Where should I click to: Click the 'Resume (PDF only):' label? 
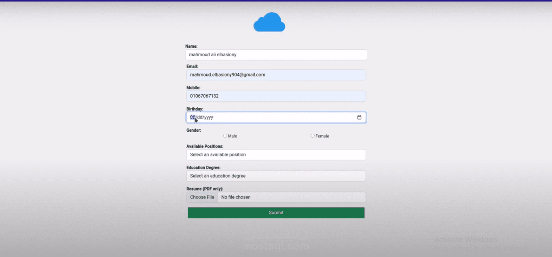[205, 189]
